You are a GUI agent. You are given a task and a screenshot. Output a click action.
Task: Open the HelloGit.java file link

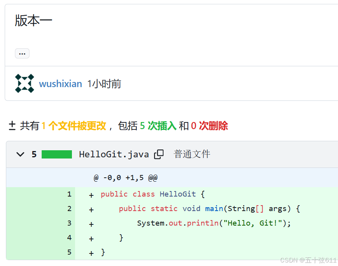click(x=114, y=154)
